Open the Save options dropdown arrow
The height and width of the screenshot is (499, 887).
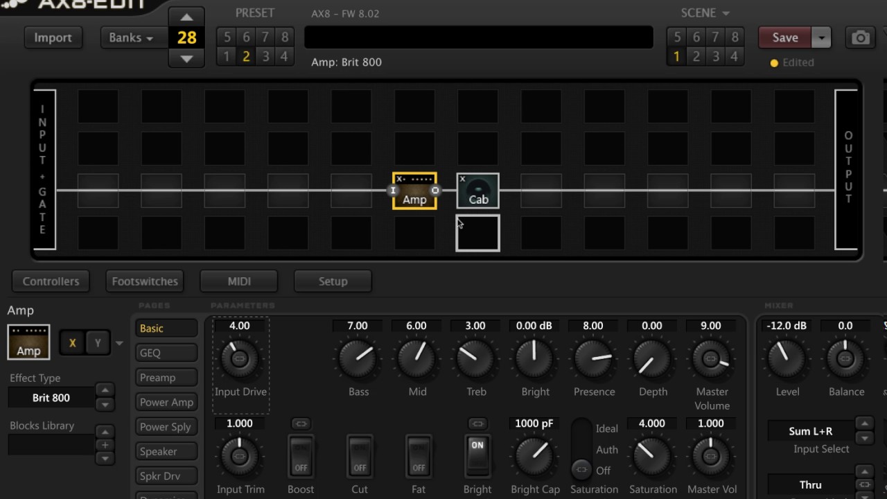coord(821,37)
